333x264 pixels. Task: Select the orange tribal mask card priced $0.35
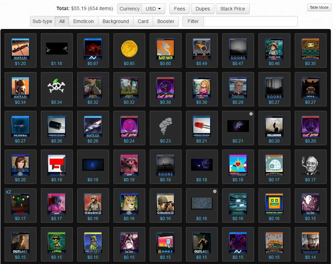311,50
